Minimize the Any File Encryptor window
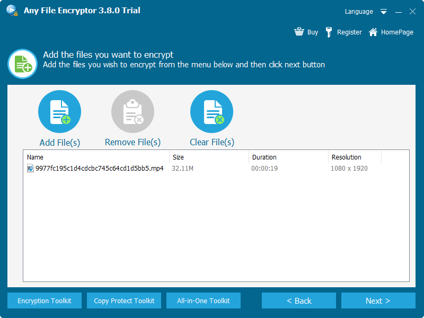The height and width of the screenshot is (318, 424). click(399, 12)
